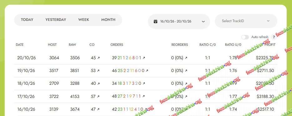Click the RAW column header
The width and height of the screenshot is (292, 116).
pyautogui.click(x=72, y=45)
